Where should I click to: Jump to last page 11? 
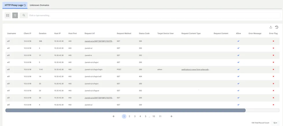(x=160, y=116)
